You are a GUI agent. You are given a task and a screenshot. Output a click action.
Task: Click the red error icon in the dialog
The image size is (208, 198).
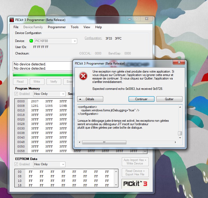point(83,76)
